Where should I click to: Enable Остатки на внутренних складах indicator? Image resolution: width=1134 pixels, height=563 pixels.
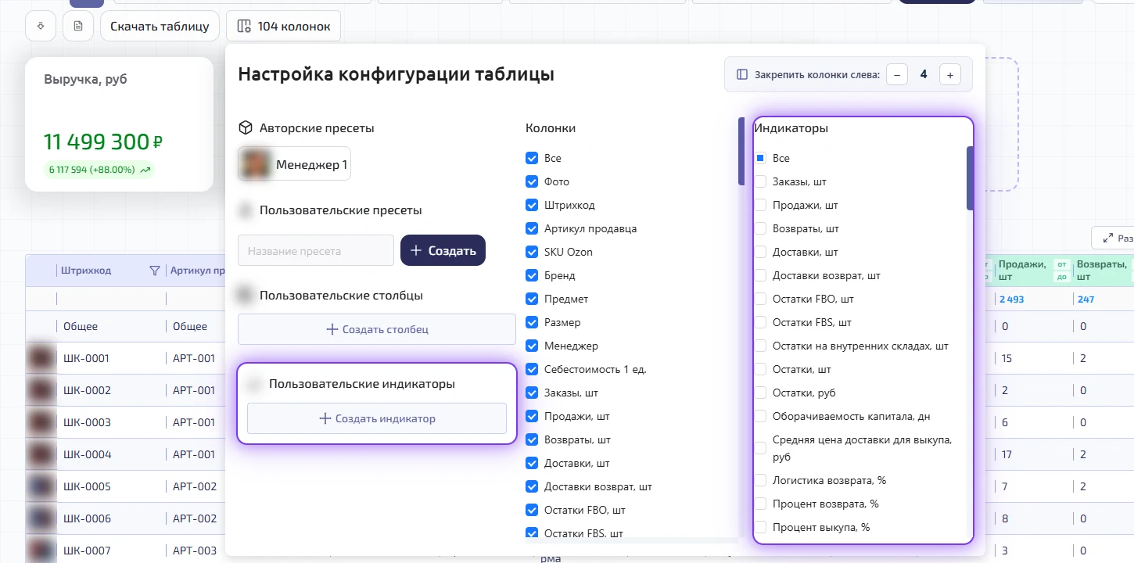point(760,346)
